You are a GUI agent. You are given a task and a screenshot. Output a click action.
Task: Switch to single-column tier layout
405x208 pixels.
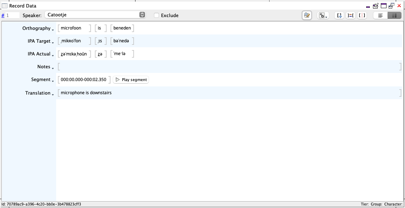coord(380,15)
